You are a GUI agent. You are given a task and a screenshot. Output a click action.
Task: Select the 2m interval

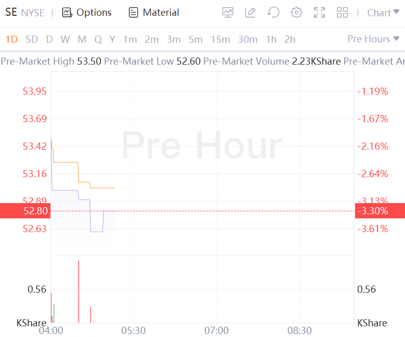coord(151,39)
